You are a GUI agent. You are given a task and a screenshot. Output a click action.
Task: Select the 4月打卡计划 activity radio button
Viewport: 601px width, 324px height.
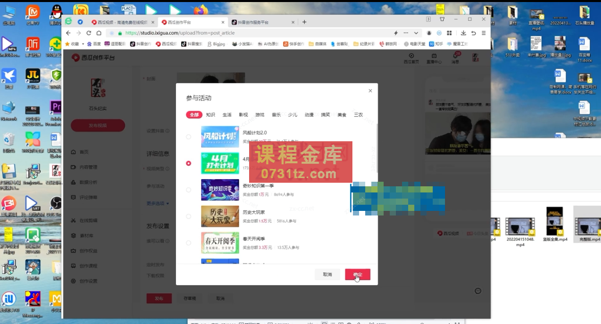point(188,163)
